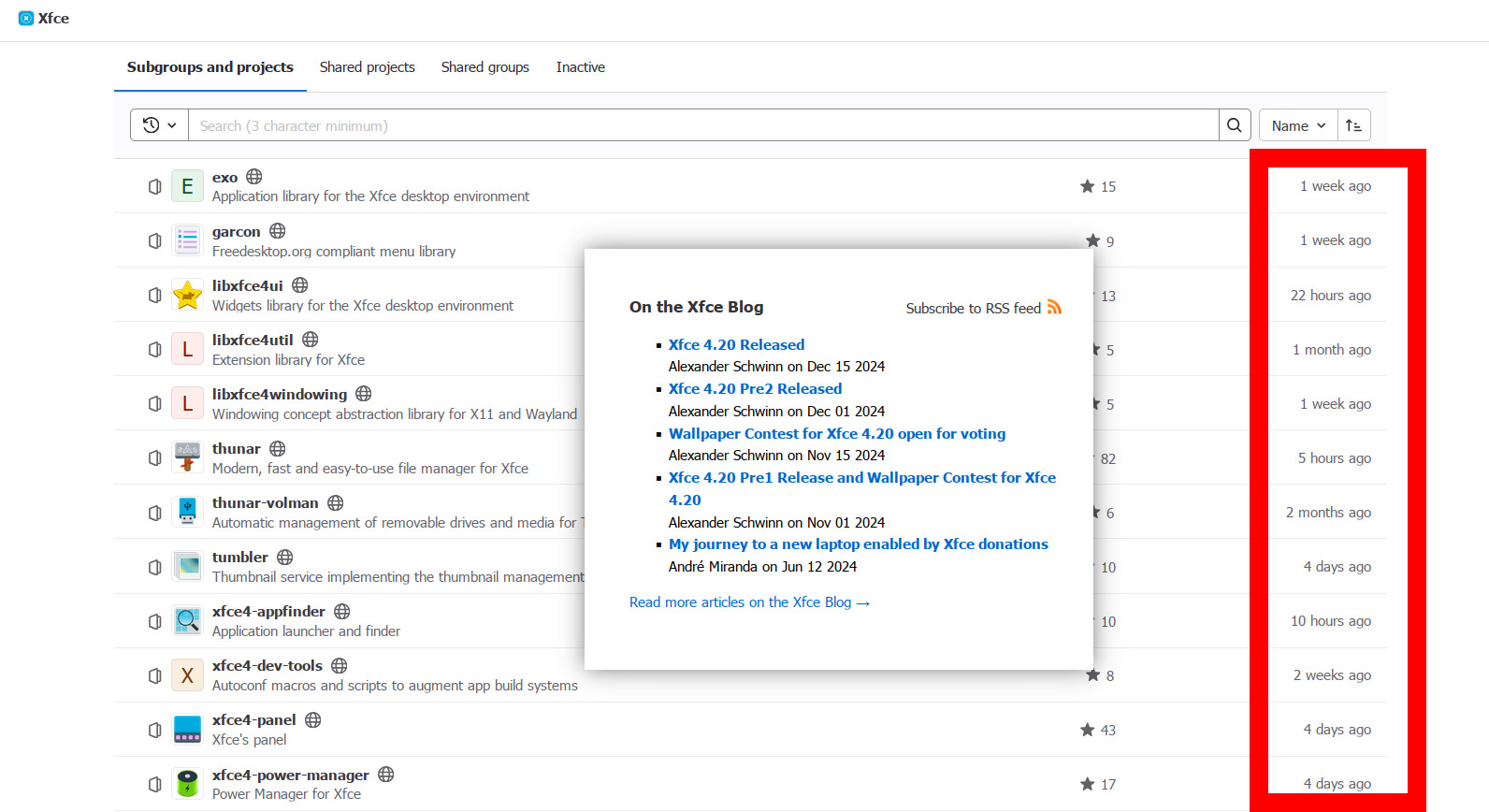Click project type icon left of xfce4-panel
The width and height of the screenshot is (1489, 812).
155,730
